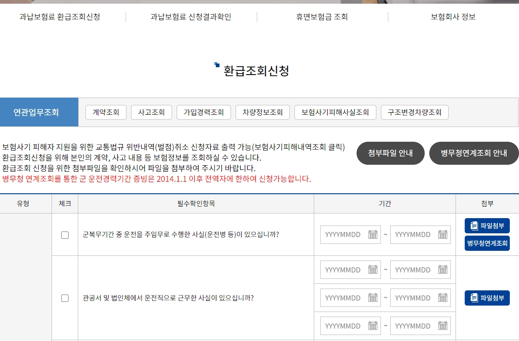The height and width of the screenshot is (341, 519).
Task: Click the 첨부파일 안내 button
Action: (390, 153)
